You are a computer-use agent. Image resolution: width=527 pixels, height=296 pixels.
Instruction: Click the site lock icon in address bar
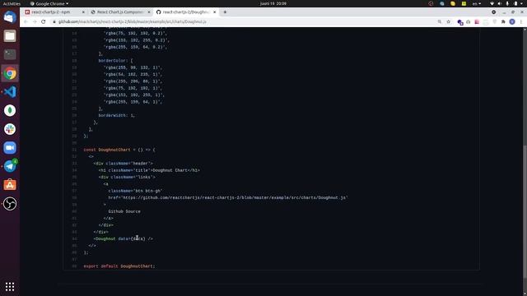[x=54, y=22]
